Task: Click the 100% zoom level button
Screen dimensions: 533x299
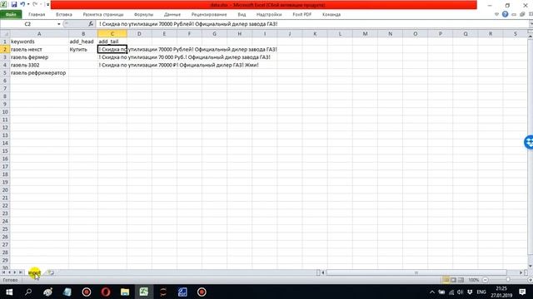Action: pos(474,280)
